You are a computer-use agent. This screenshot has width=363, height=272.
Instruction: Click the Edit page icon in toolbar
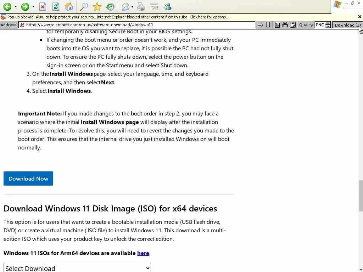point(154,7)
